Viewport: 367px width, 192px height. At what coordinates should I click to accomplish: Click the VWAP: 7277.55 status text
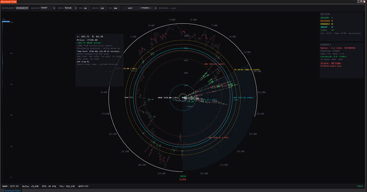pos(10,186)
